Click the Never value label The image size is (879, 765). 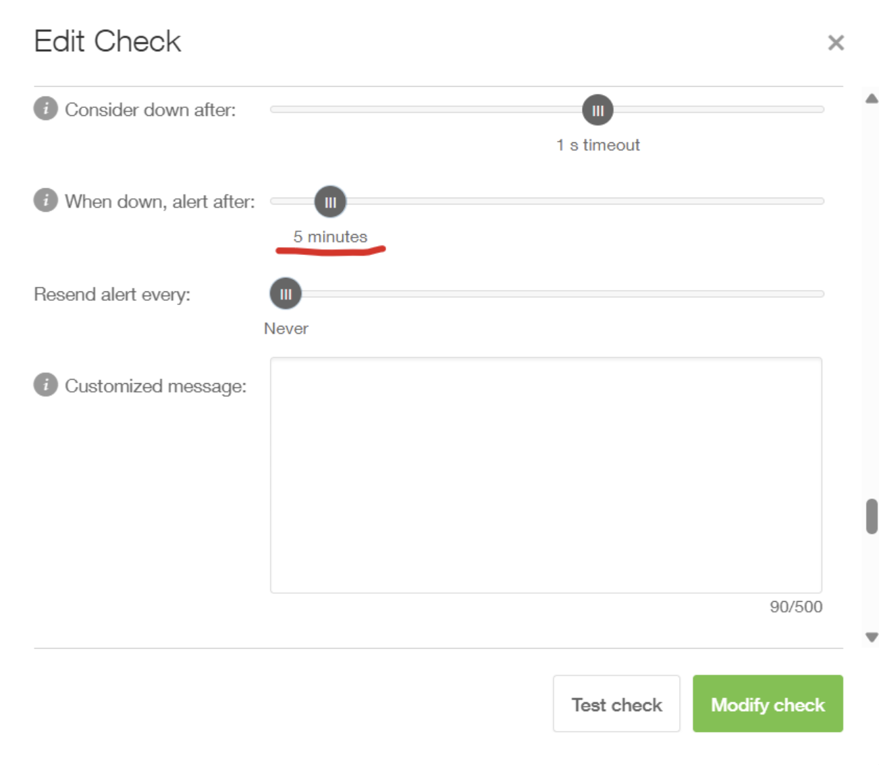click(x=286, y=329)
